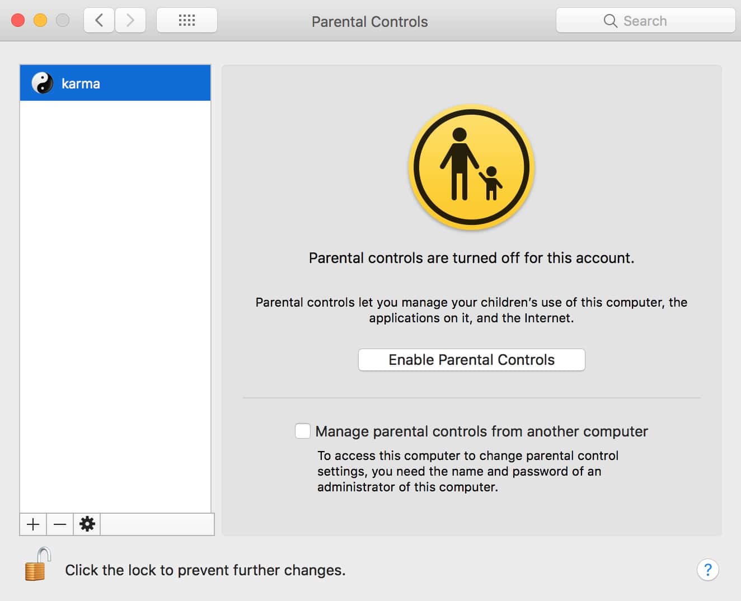Close the Parental Controls window
This screenshot has width=741, height=601.
coord(18,21)
